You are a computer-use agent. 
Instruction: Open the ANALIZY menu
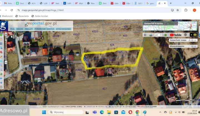pyautogui.click(x=29, y=29)
